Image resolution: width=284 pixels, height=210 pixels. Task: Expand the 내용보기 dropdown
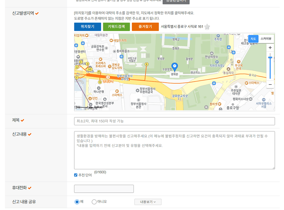pyautogui.click(x=148, y=202)
